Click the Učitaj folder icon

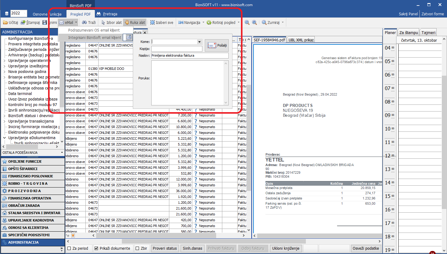click(x=6, y=22)
